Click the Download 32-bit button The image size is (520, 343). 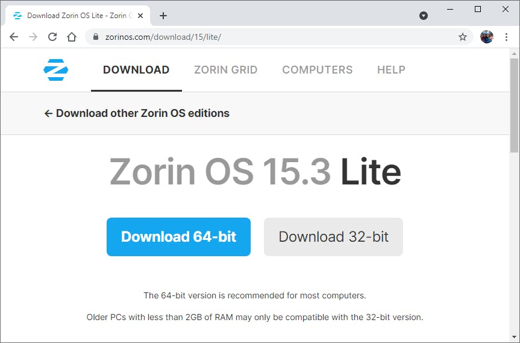tap(333, 237)
